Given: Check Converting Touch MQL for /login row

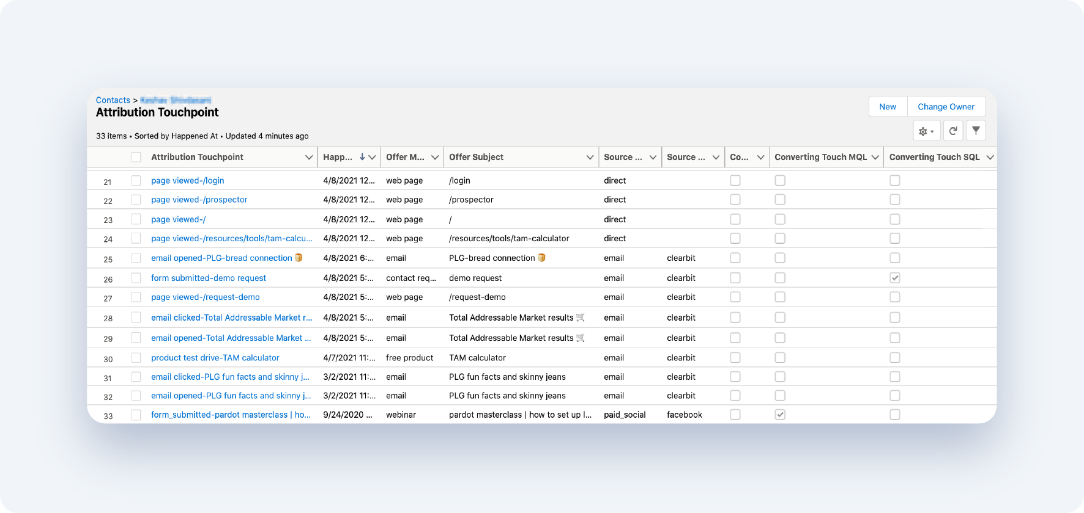Looking at the screenshot, I should [x=780, y=181].
